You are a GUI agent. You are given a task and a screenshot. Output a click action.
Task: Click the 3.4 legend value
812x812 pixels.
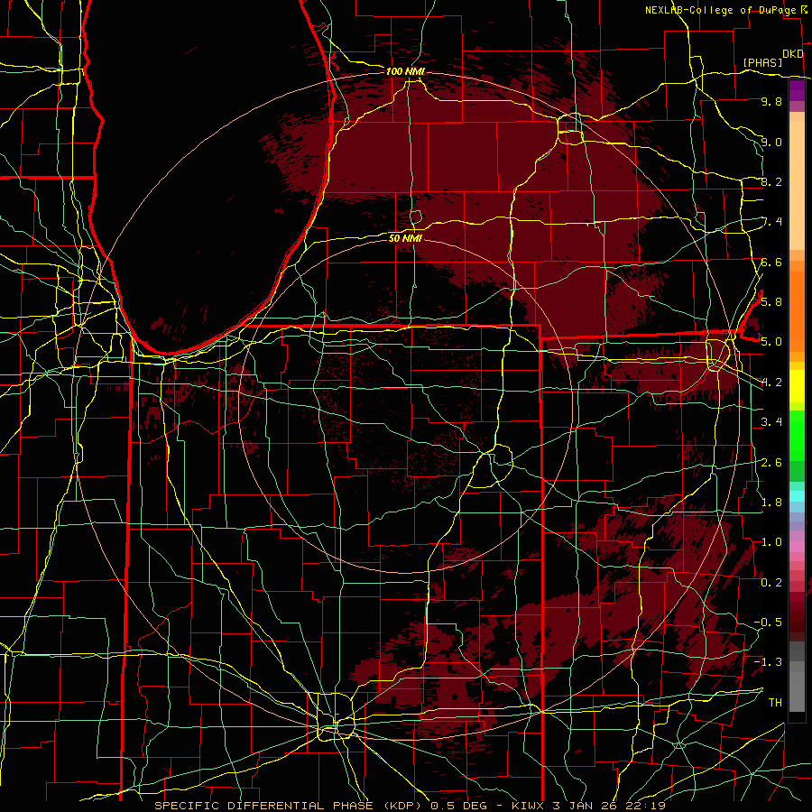coord(771,421)
